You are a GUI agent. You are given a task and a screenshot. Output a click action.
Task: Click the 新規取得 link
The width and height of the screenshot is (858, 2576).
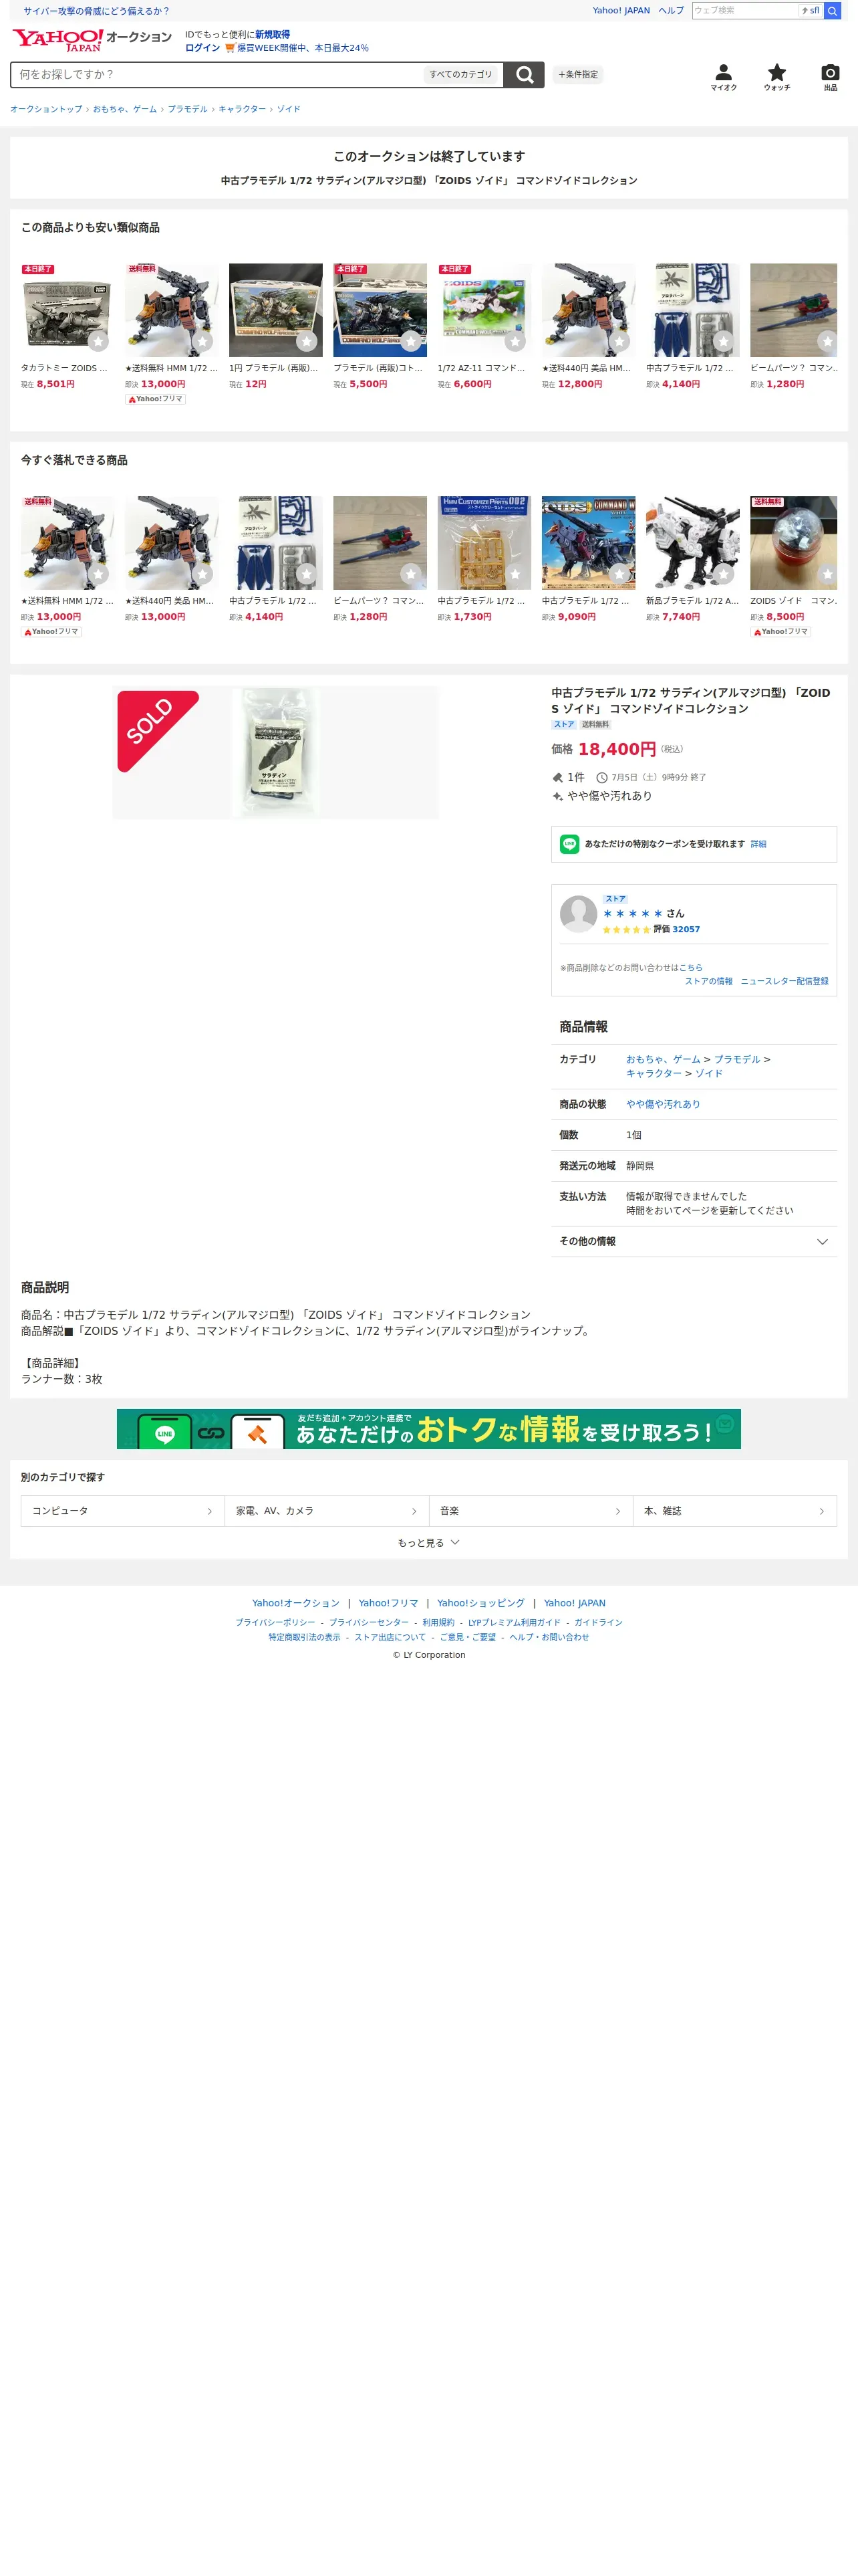pyautogui.click(x=272, y=35)
